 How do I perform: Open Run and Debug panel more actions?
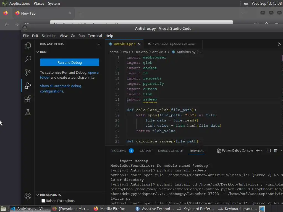98,44
